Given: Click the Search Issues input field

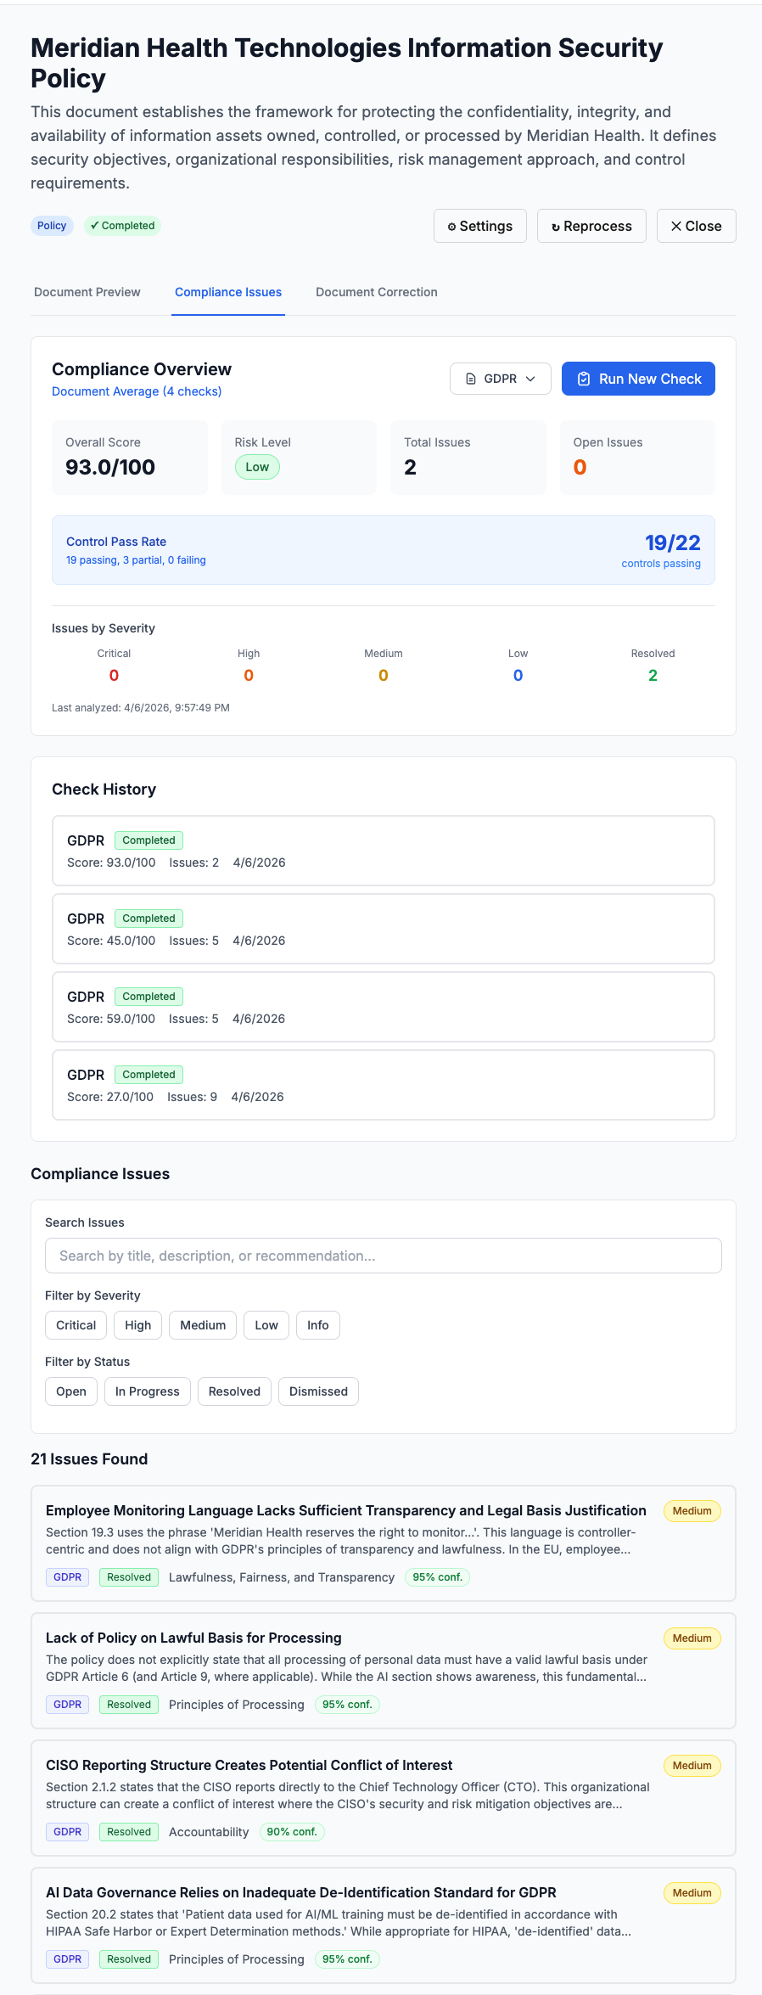Looking at the screenshot, I should click(x=384, y=1256).
